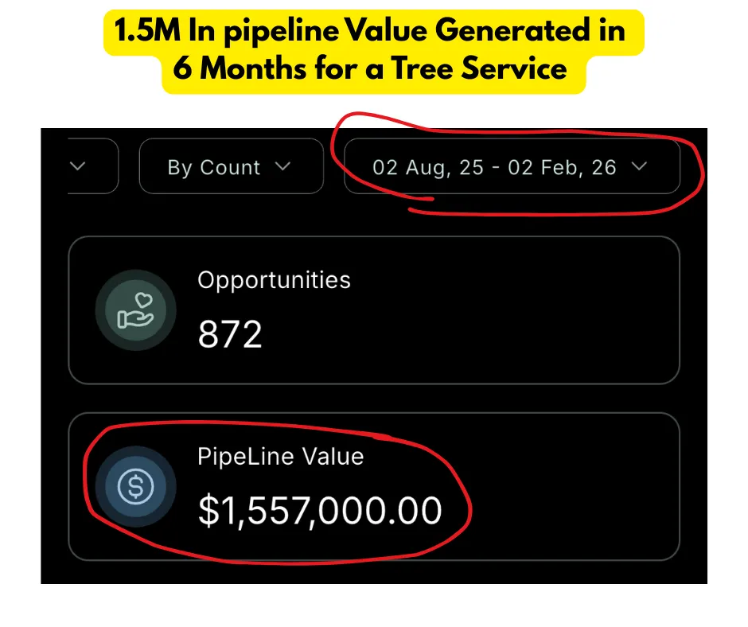
Task: Click the Opportunities label text
Action: click(x=274, y=280)
